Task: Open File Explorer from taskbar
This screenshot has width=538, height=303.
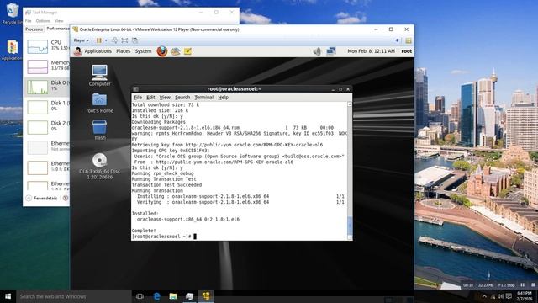Action: click(x=173, y=296)
